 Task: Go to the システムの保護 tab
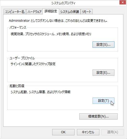[70, 12]
